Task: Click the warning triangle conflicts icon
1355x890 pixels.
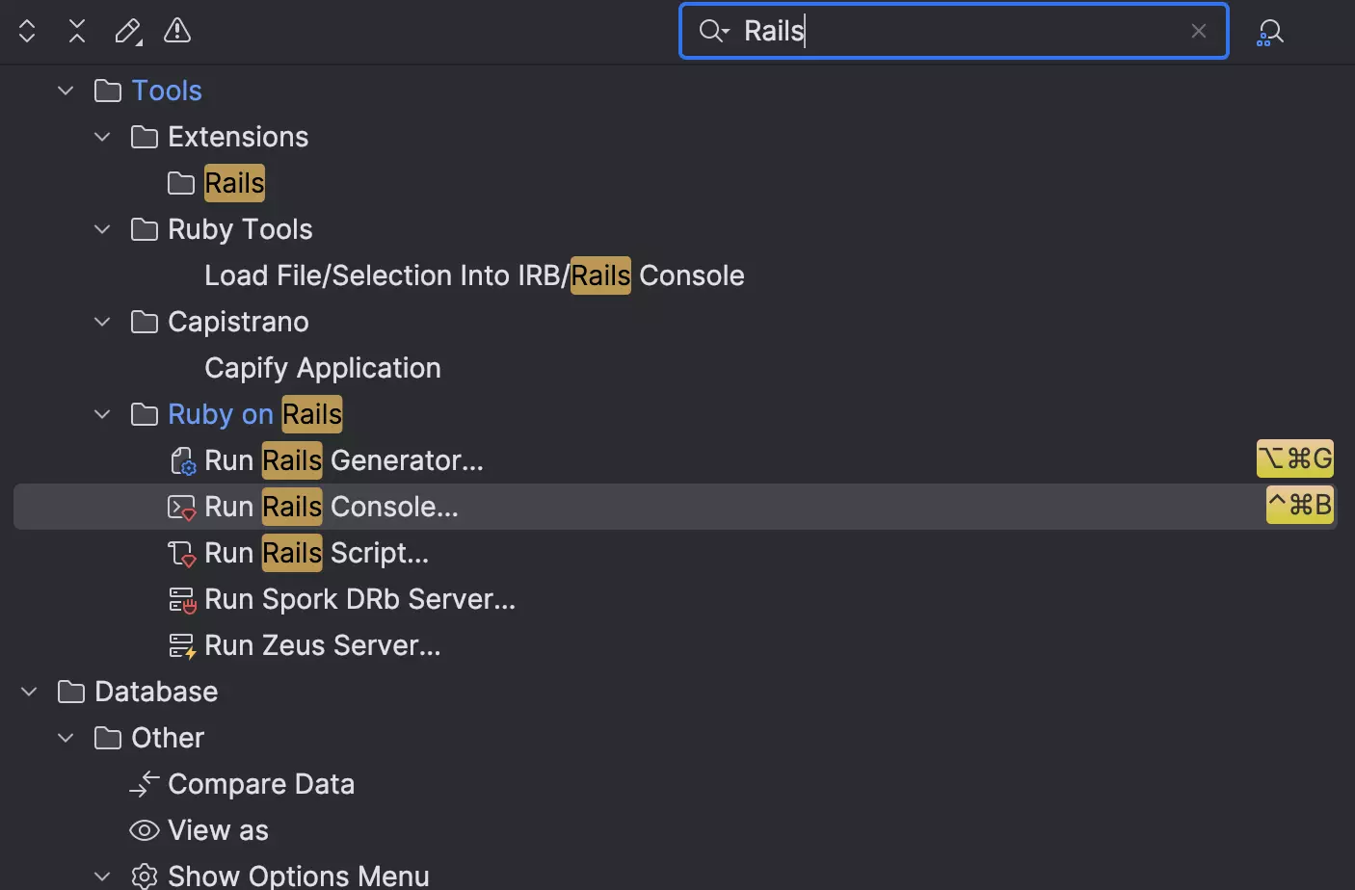Action: pos(177,31)
